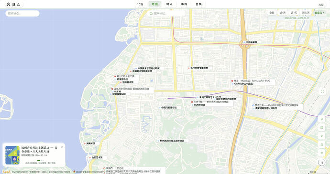Open the 湖山之约 金石之美 event marker
330x174 pixels.
click(124, 76)
